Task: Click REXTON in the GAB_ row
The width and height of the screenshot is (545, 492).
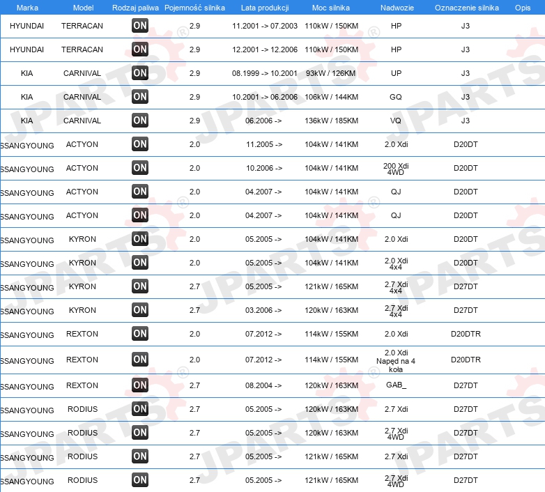Action: coord(82,385)
